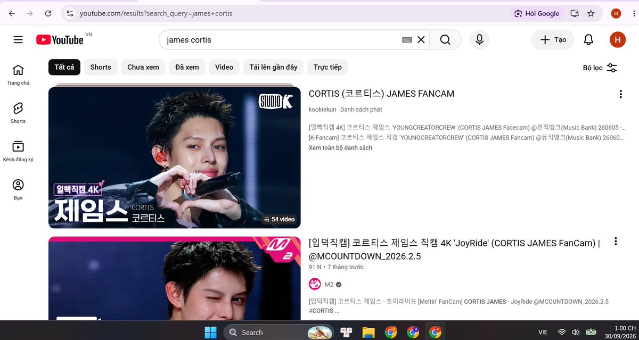The width and height of the screenshot is (639, 340).
Task: Go back in browser history
Action: pos(12,13)
